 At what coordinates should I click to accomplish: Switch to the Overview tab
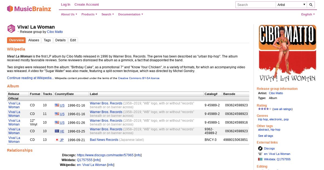[x=16, y=40]
